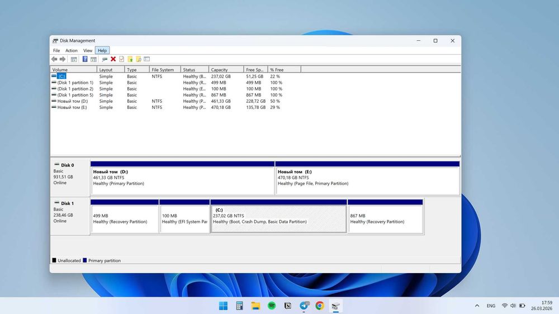559x314 pixels.
Task: Open the File menu
Action: coord(56,51)
